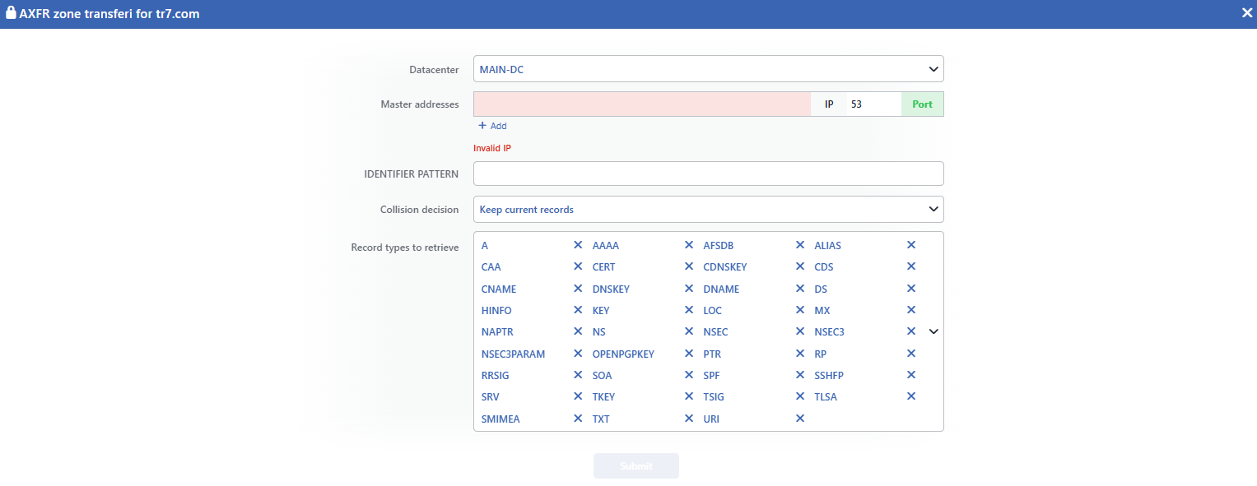Remove the DS record type tag
The image size is (1257, 486).
click(x=911, y=289)
